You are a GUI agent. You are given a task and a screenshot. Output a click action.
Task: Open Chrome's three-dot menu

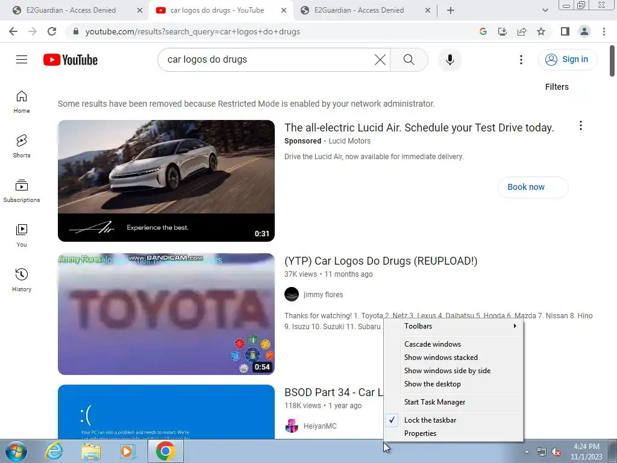coord(604,31)
